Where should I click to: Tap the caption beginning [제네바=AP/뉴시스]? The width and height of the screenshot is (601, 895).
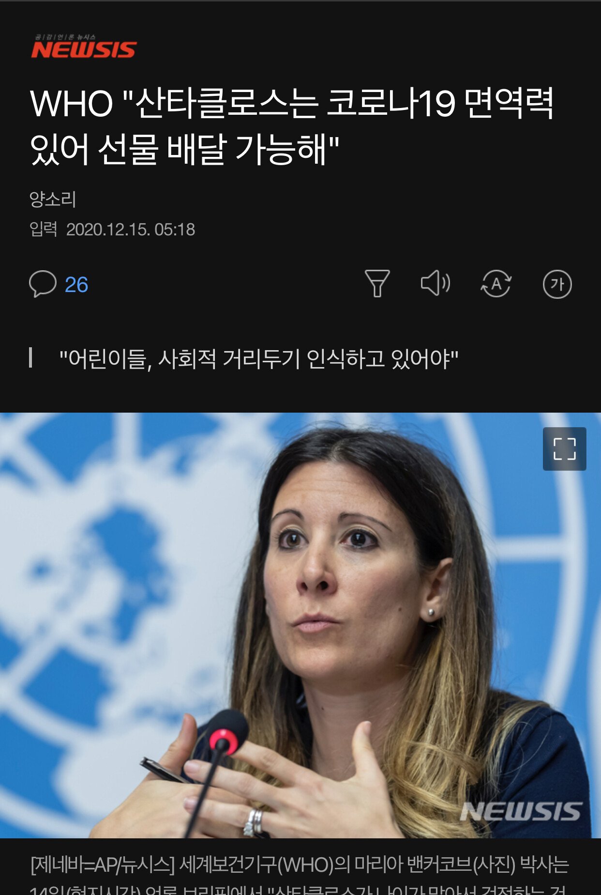coord(300,865)
